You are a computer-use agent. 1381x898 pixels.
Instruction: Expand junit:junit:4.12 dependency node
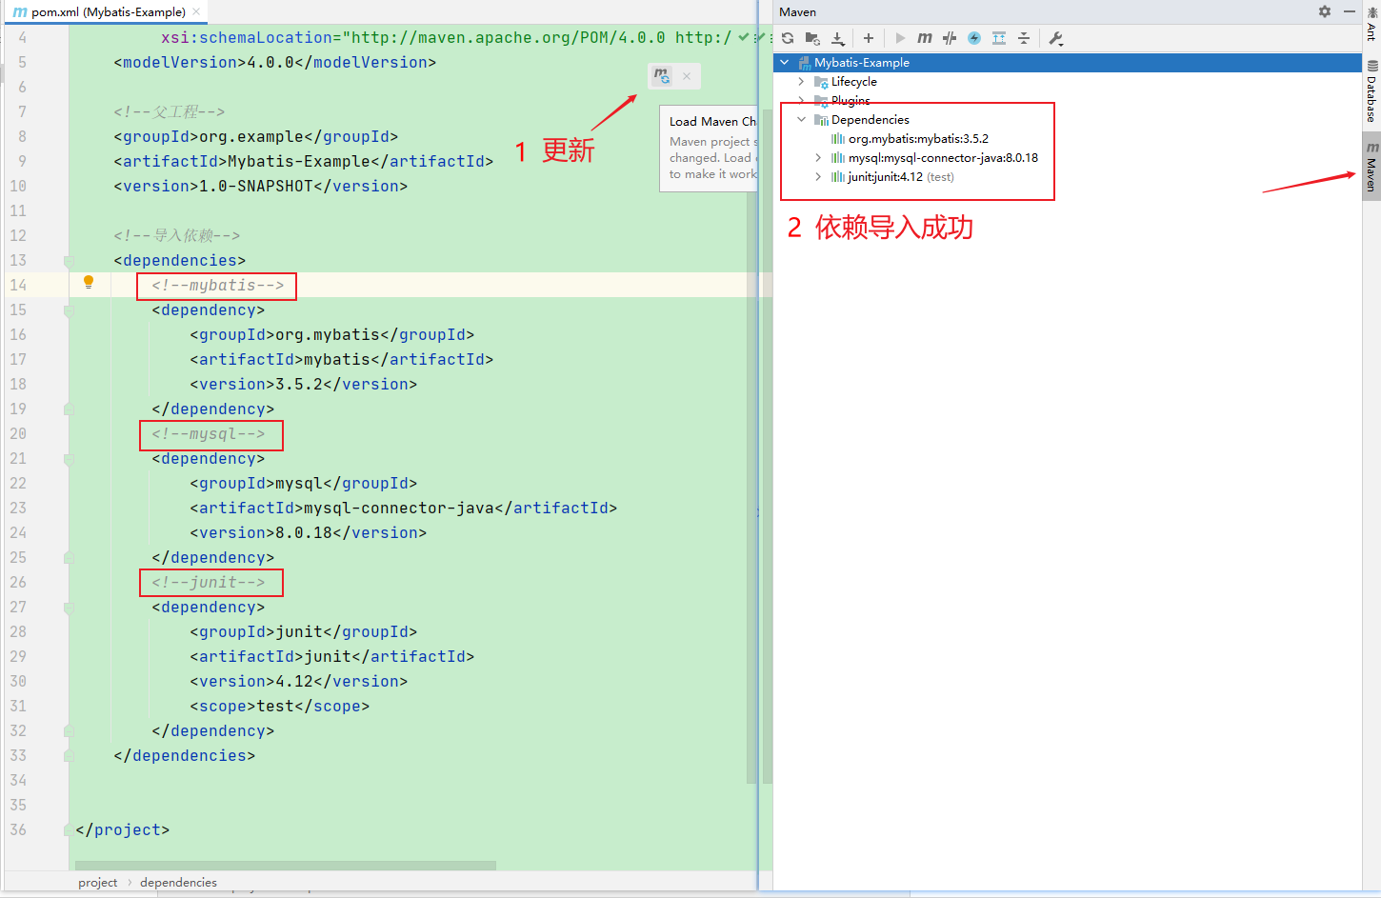(x=818, y=177)
